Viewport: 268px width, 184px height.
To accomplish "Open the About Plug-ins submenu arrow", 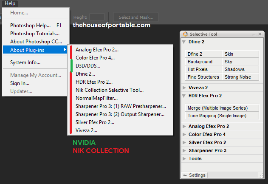I will click(65, 50).
